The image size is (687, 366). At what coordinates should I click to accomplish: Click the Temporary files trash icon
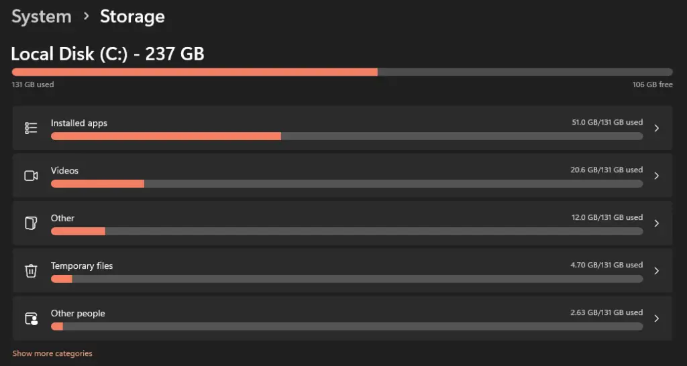31,271
